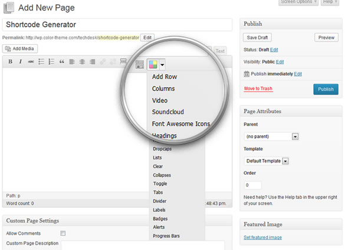Screen dimensions: 348x250
Task: Choose Alerts shortcode
Action: pos(159,227)
